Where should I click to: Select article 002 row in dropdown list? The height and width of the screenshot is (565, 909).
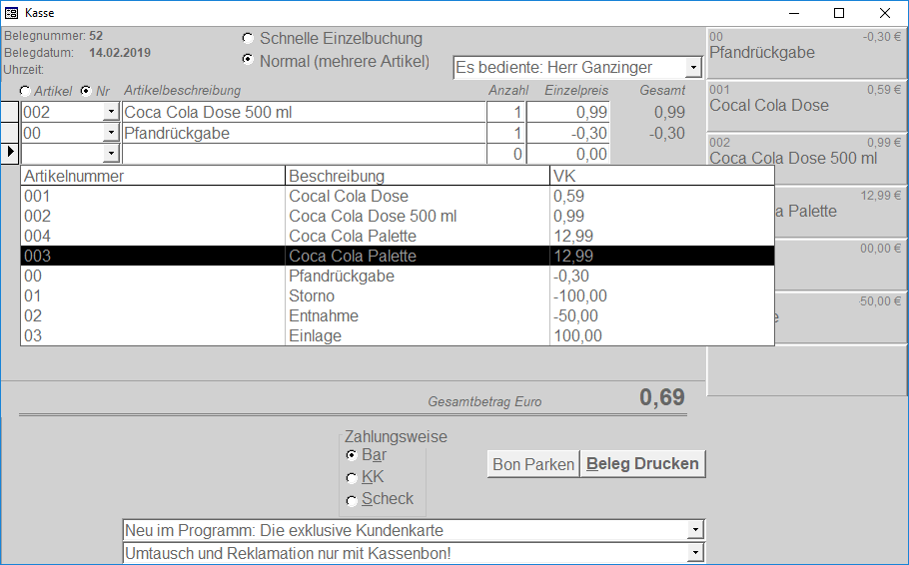point(398,217)
